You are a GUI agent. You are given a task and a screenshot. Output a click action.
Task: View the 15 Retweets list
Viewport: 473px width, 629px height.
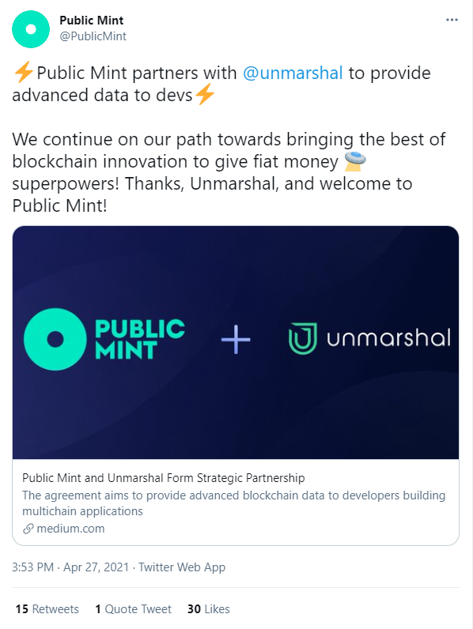click(47, 609)
